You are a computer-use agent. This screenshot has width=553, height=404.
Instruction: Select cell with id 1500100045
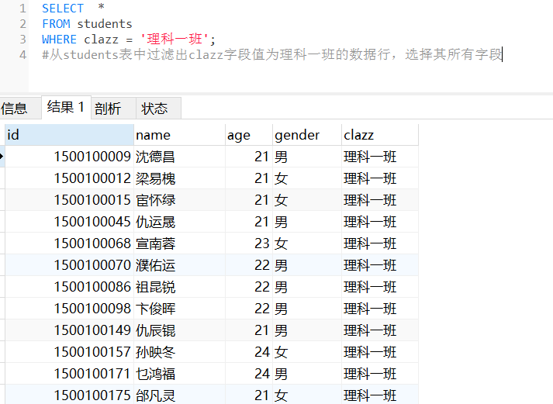pos(70,222)
